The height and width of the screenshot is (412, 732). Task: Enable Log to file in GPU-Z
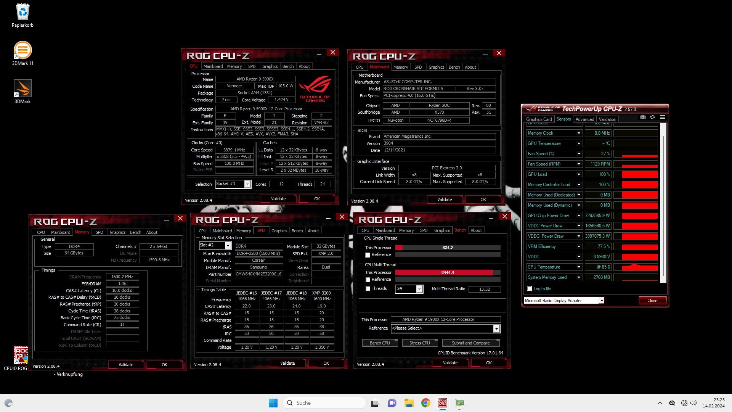pyautogui.click(x=530, y=289)
